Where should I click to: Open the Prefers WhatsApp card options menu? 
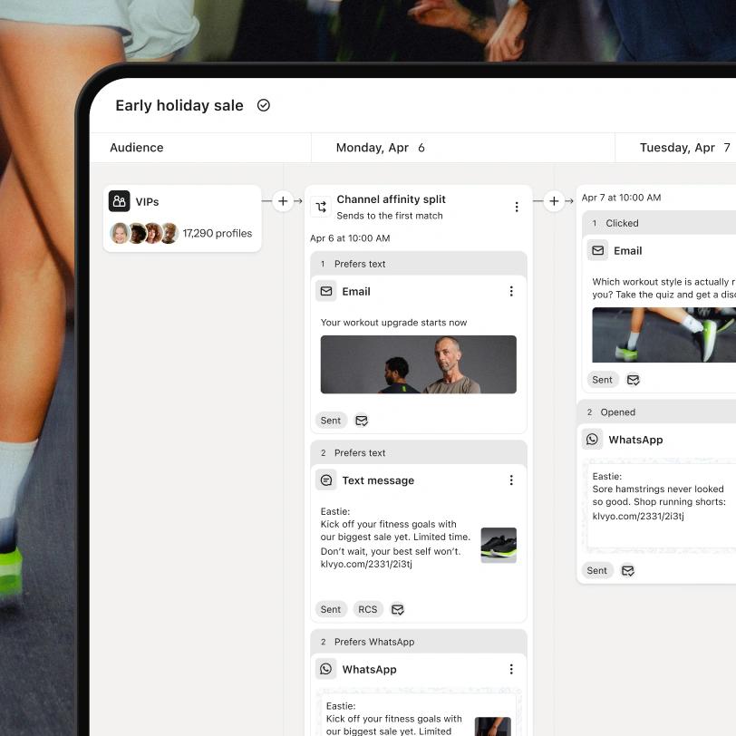click(x=511, y=669)
